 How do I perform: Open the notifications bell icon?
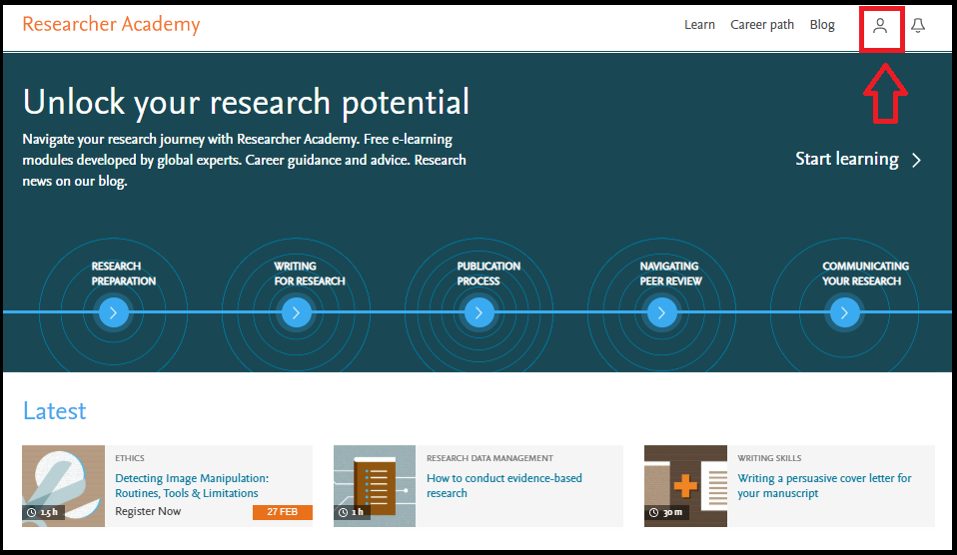(918, 26)
